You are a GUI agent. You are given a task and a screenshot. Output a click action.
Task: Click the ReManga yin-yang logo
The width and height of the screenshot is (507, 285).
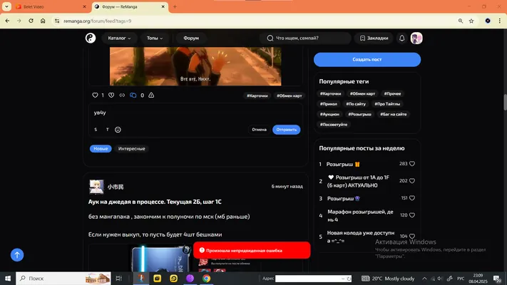click(91, 38)
